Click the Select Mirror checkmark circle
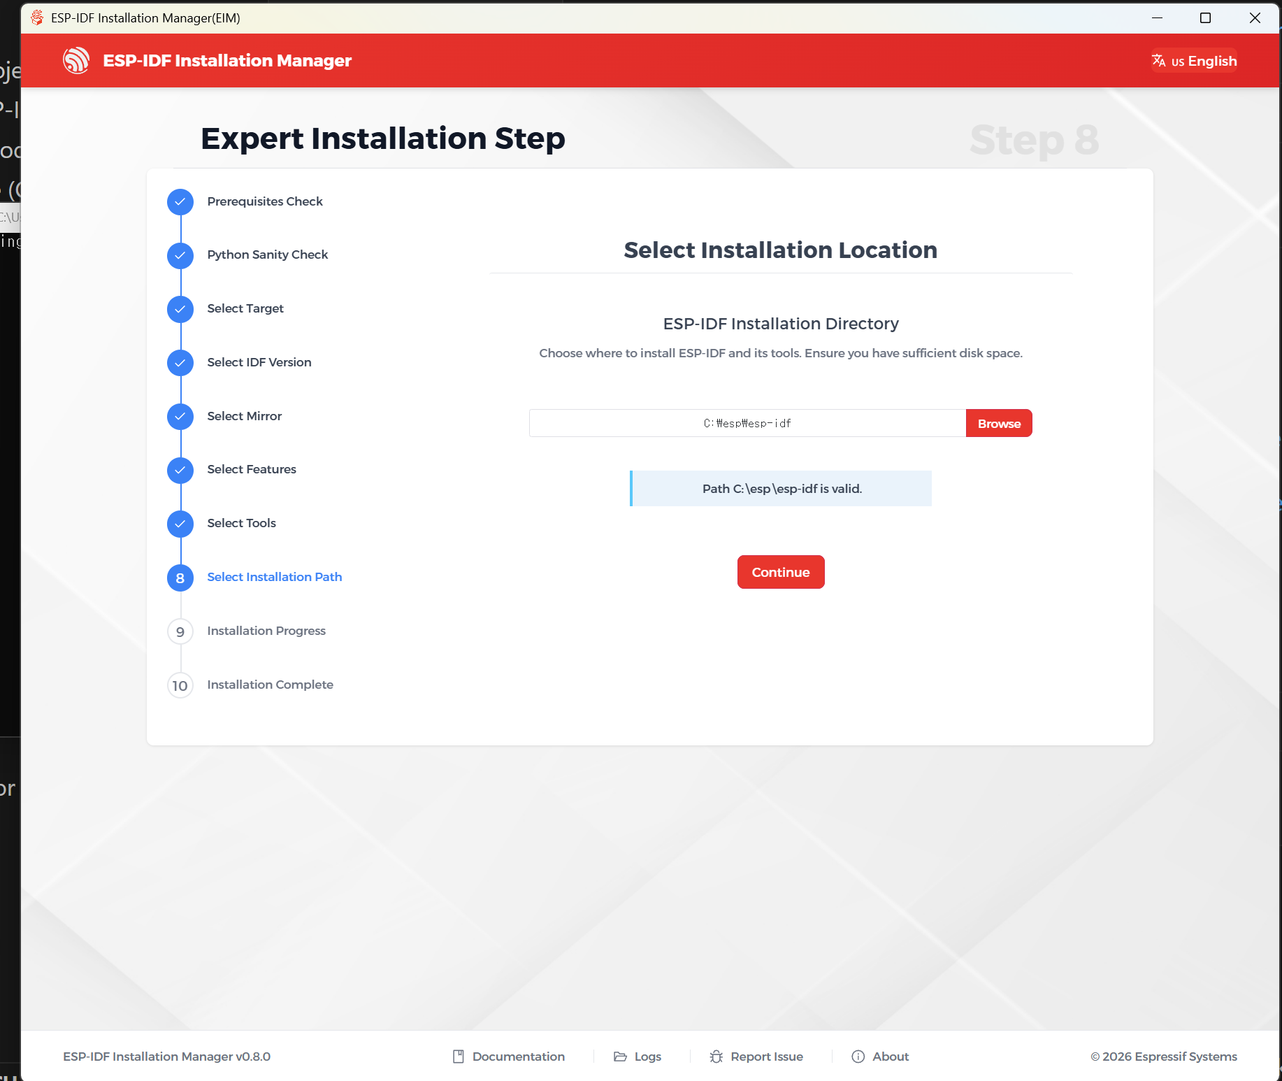Image resolution: width=1282 pixels, height=1081 pixels. 180,417
